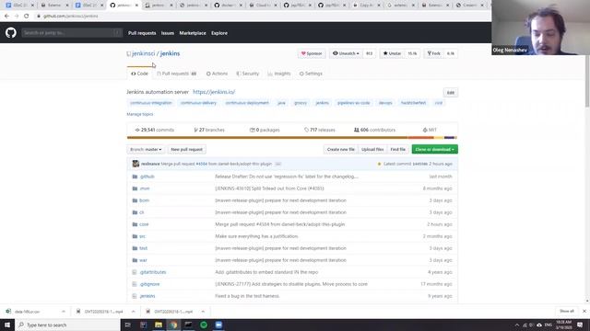The width and height of the screenshot is (590, 331).
Task: Select the continuous-delivery topic tag
Action: point(198,103)
